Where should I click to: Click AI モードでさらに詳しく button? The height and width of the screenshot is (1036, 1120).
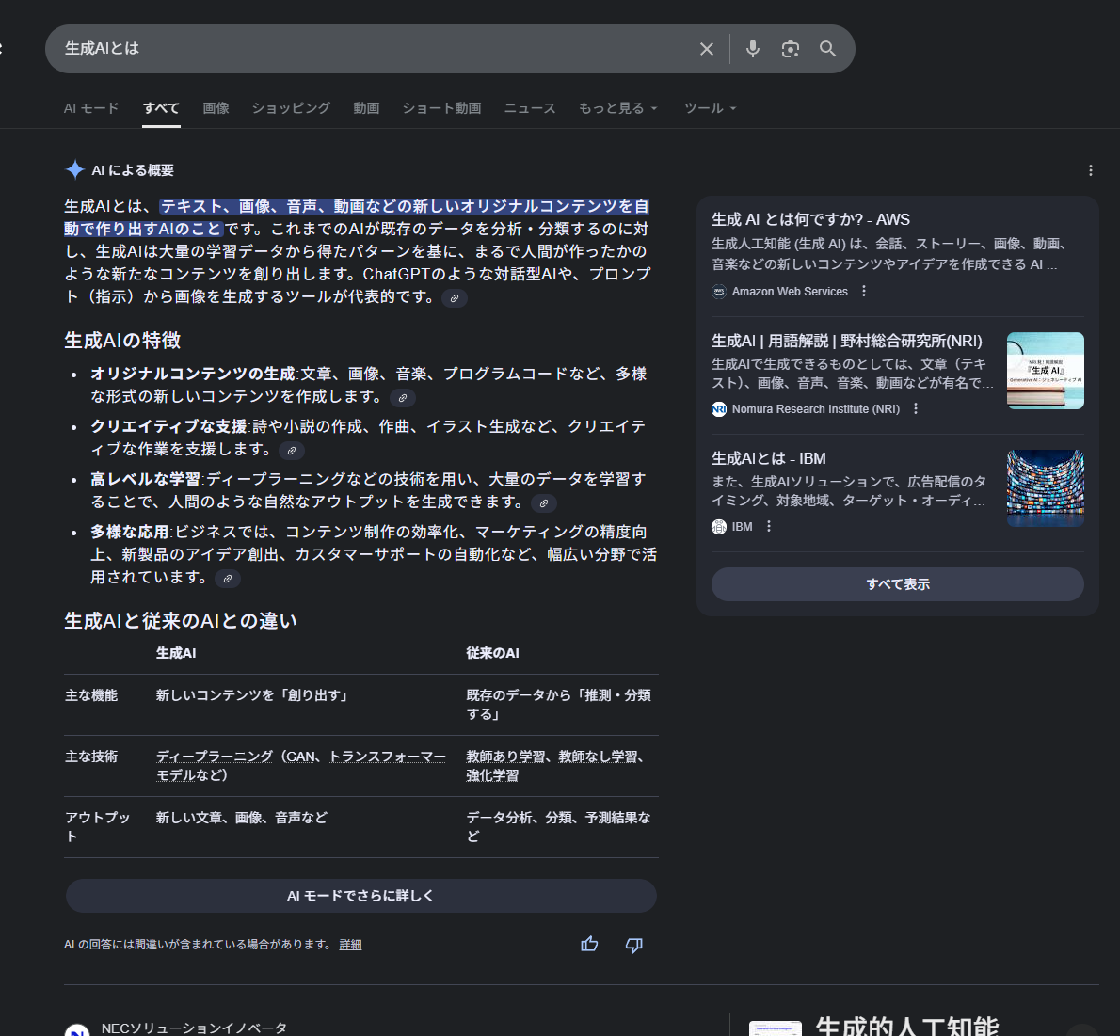click(360, 896)
